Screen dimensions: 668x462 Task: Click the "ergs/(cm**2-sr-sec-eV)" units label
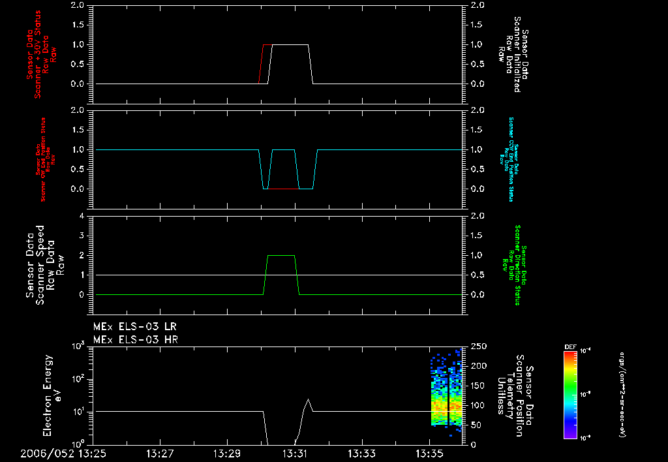[x=622, y=395]
